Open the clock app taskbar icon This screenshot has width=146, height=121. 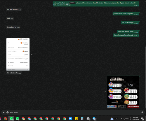click(x=88, y=119)
